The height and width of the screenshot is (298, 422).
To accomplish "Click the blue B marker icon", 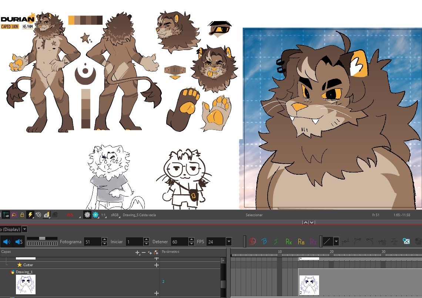I will click(x=264, y=242).
